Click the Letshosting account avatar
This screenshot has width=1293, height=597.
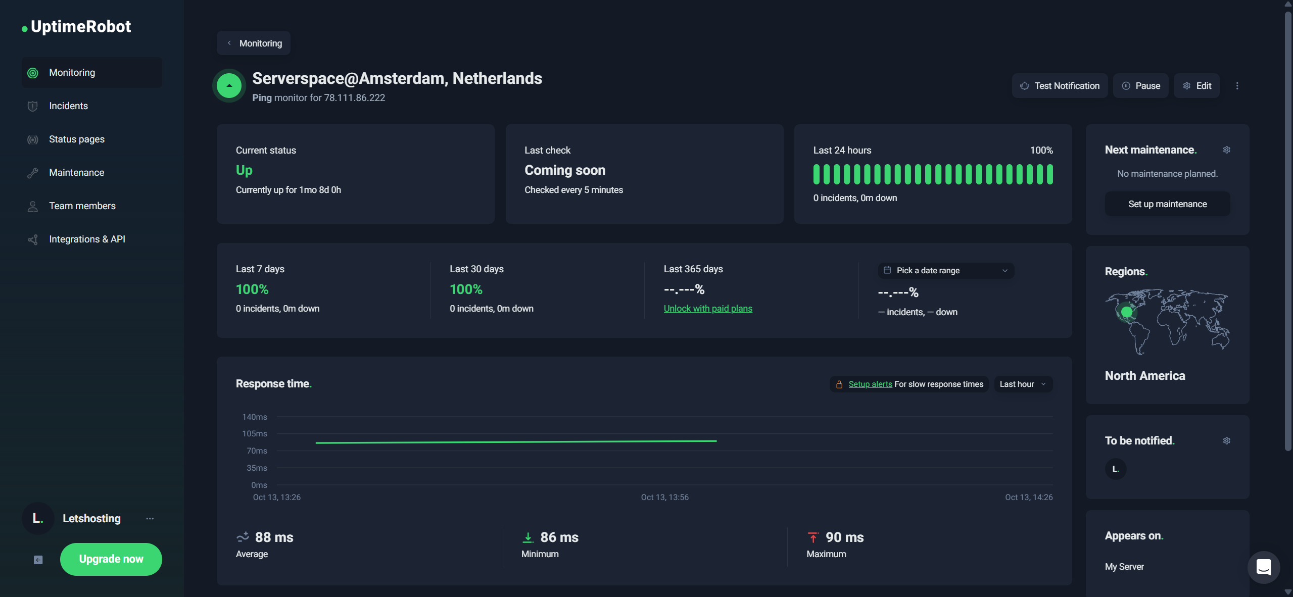(38, 518)
